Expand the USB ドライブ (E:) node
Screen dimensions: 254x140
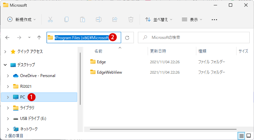pos(8,119)
